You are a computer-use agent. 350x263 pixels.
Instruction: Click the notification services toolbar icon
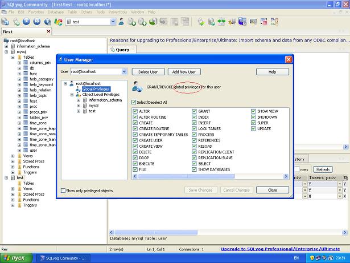(232, 22)
